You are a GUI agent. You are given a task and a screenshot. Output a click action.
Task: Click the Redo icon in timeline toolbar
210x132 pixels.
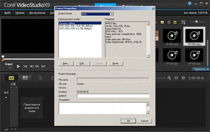tap(52, 78)
